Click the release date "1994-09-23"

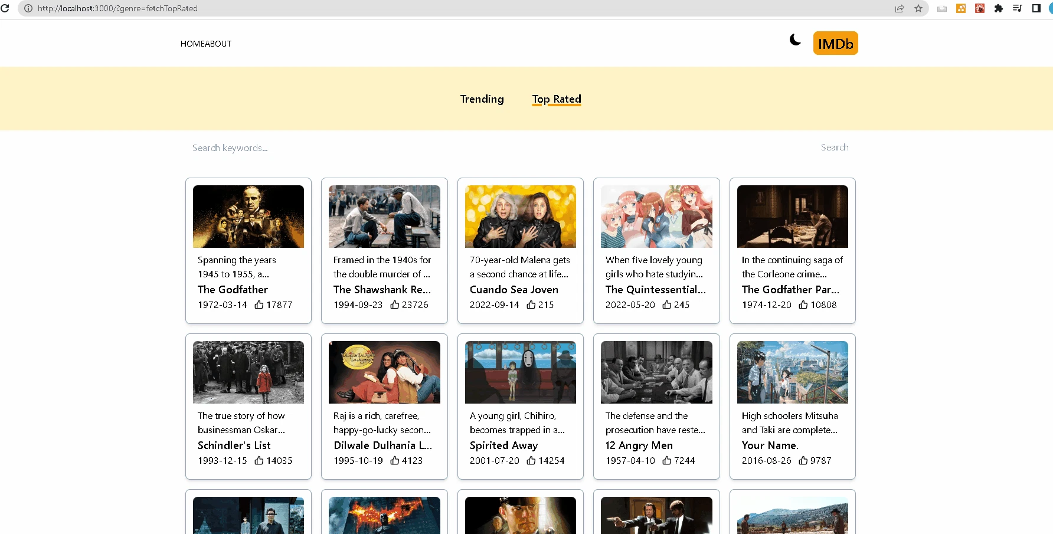(358, 305)
